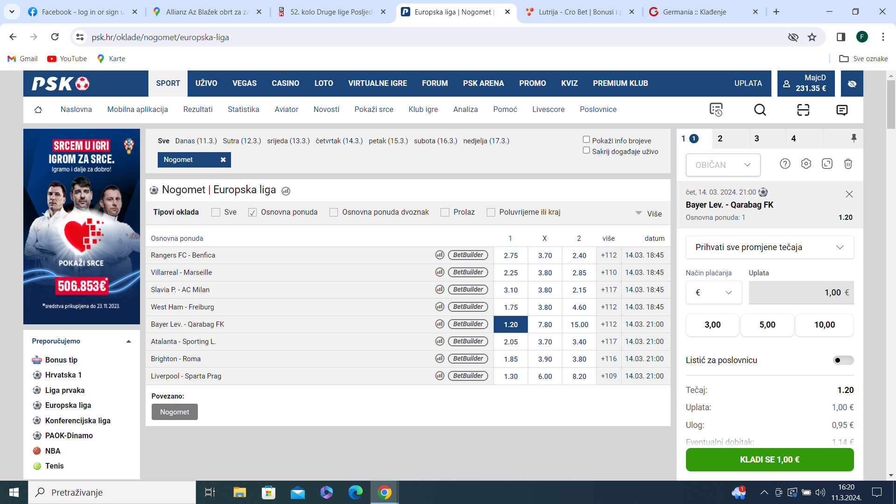Screen dimensions: 896x504
Task: Click the bet history ticket icon
Action: pos(716,110)
